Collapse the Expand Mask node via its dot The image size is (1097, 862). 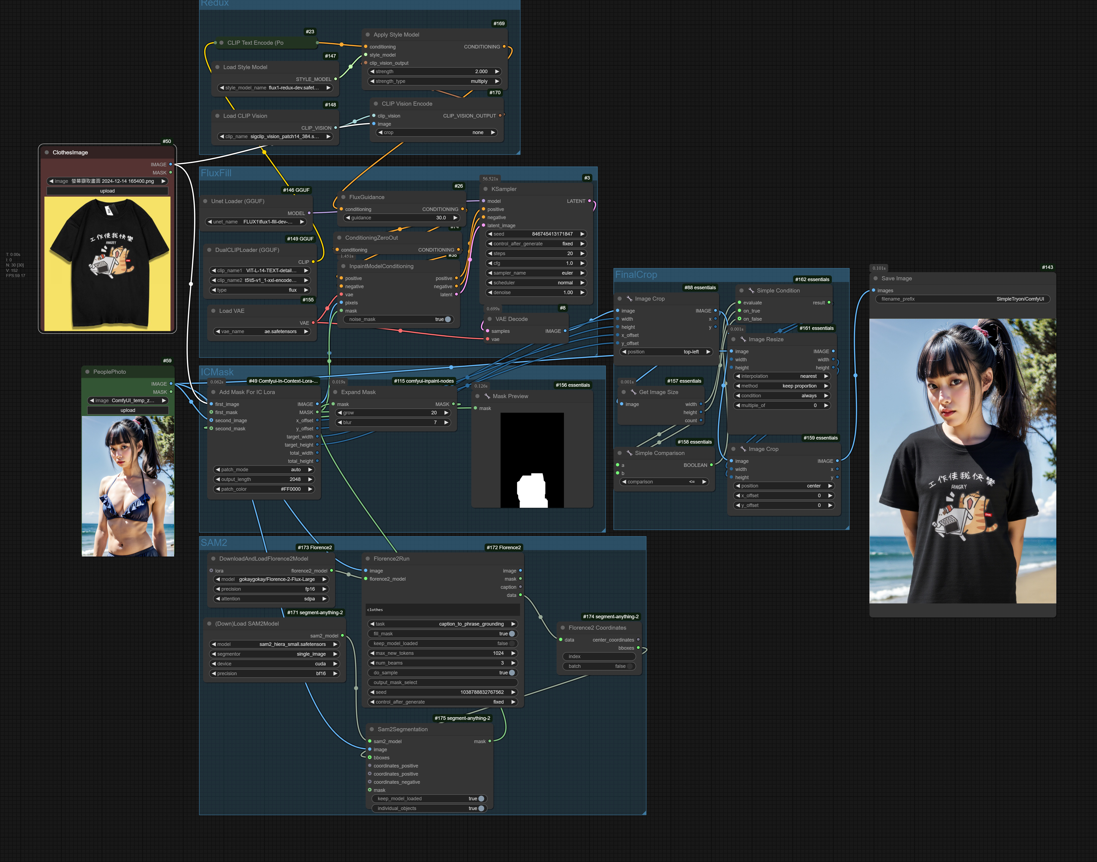tap(336, 392)
